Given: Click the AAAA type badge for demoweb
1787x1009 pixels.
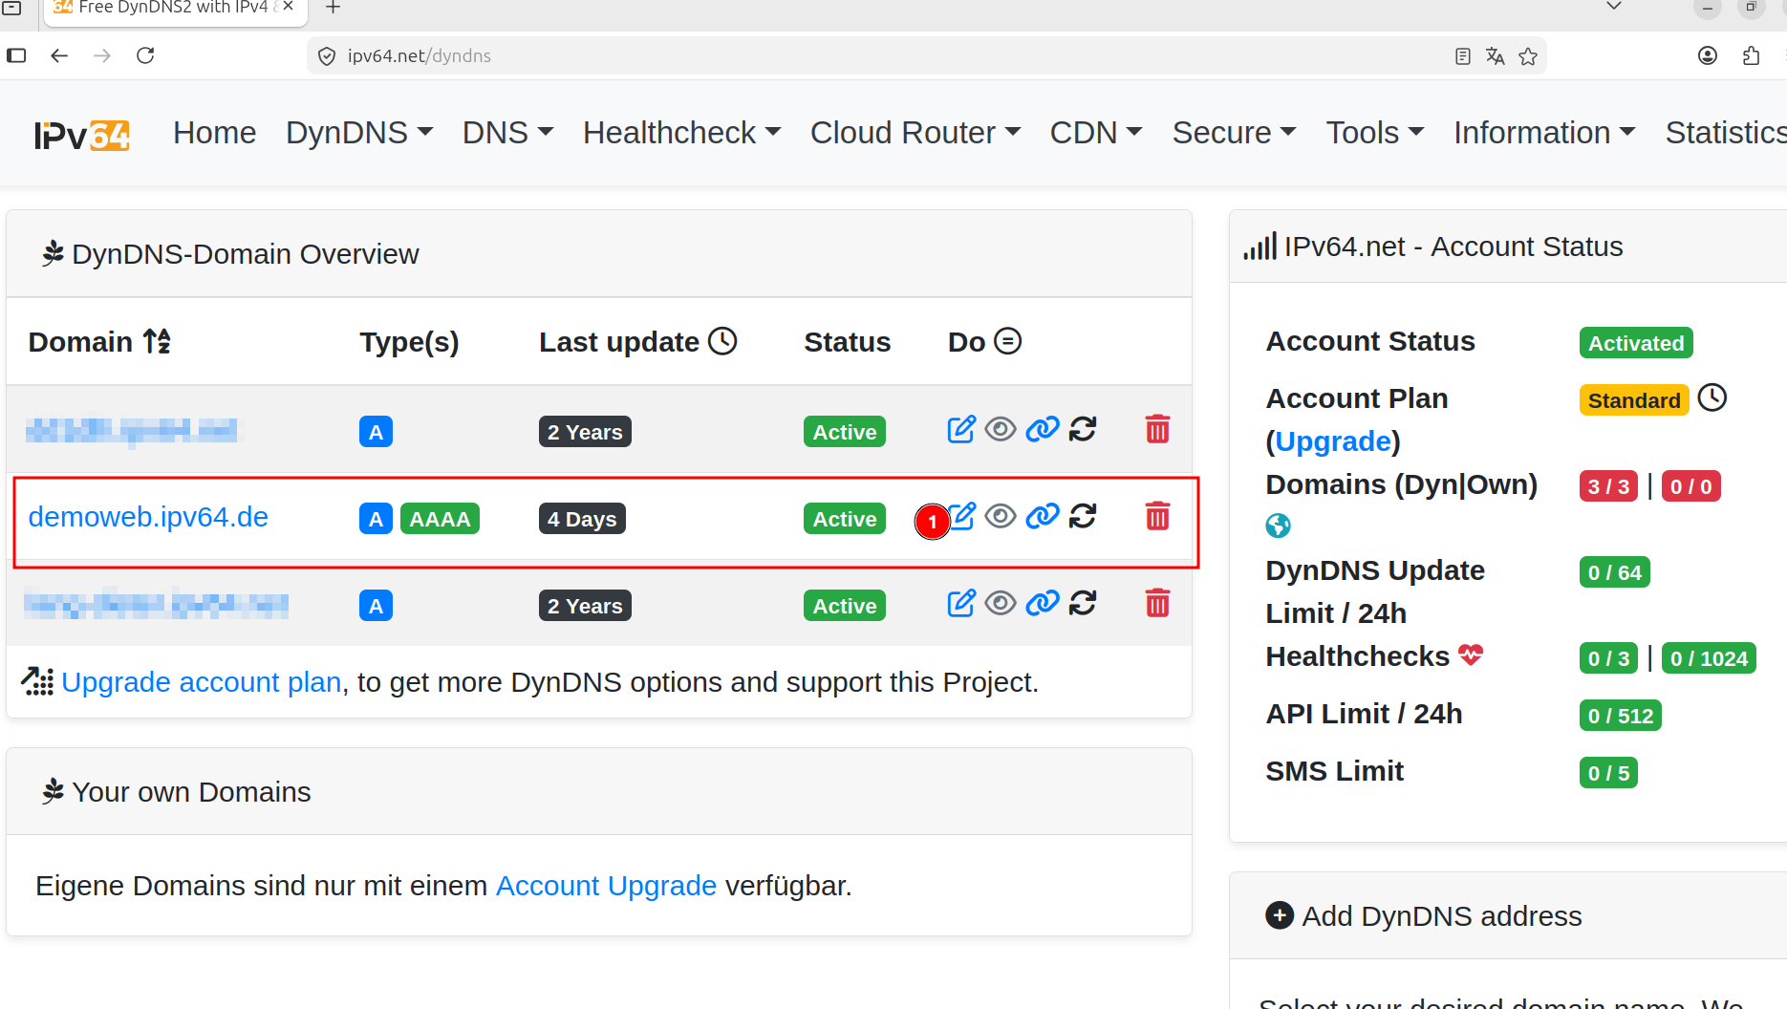Looking at the screenshot, I should (x=440, y=519).
